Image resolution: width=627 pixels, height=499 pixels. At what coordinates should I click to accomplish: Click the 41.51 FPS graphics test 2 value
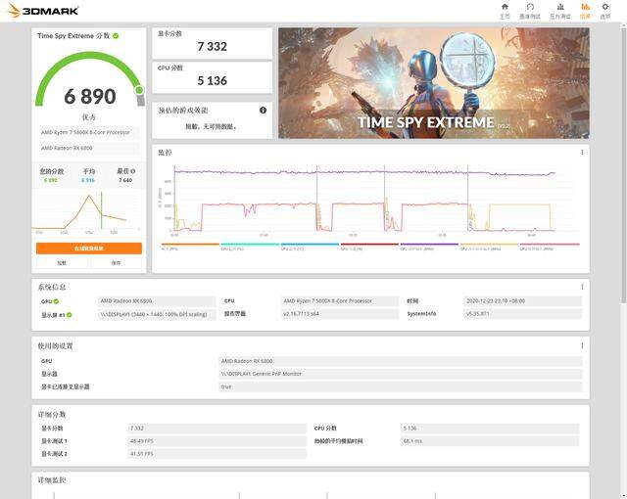pos(217,454)
